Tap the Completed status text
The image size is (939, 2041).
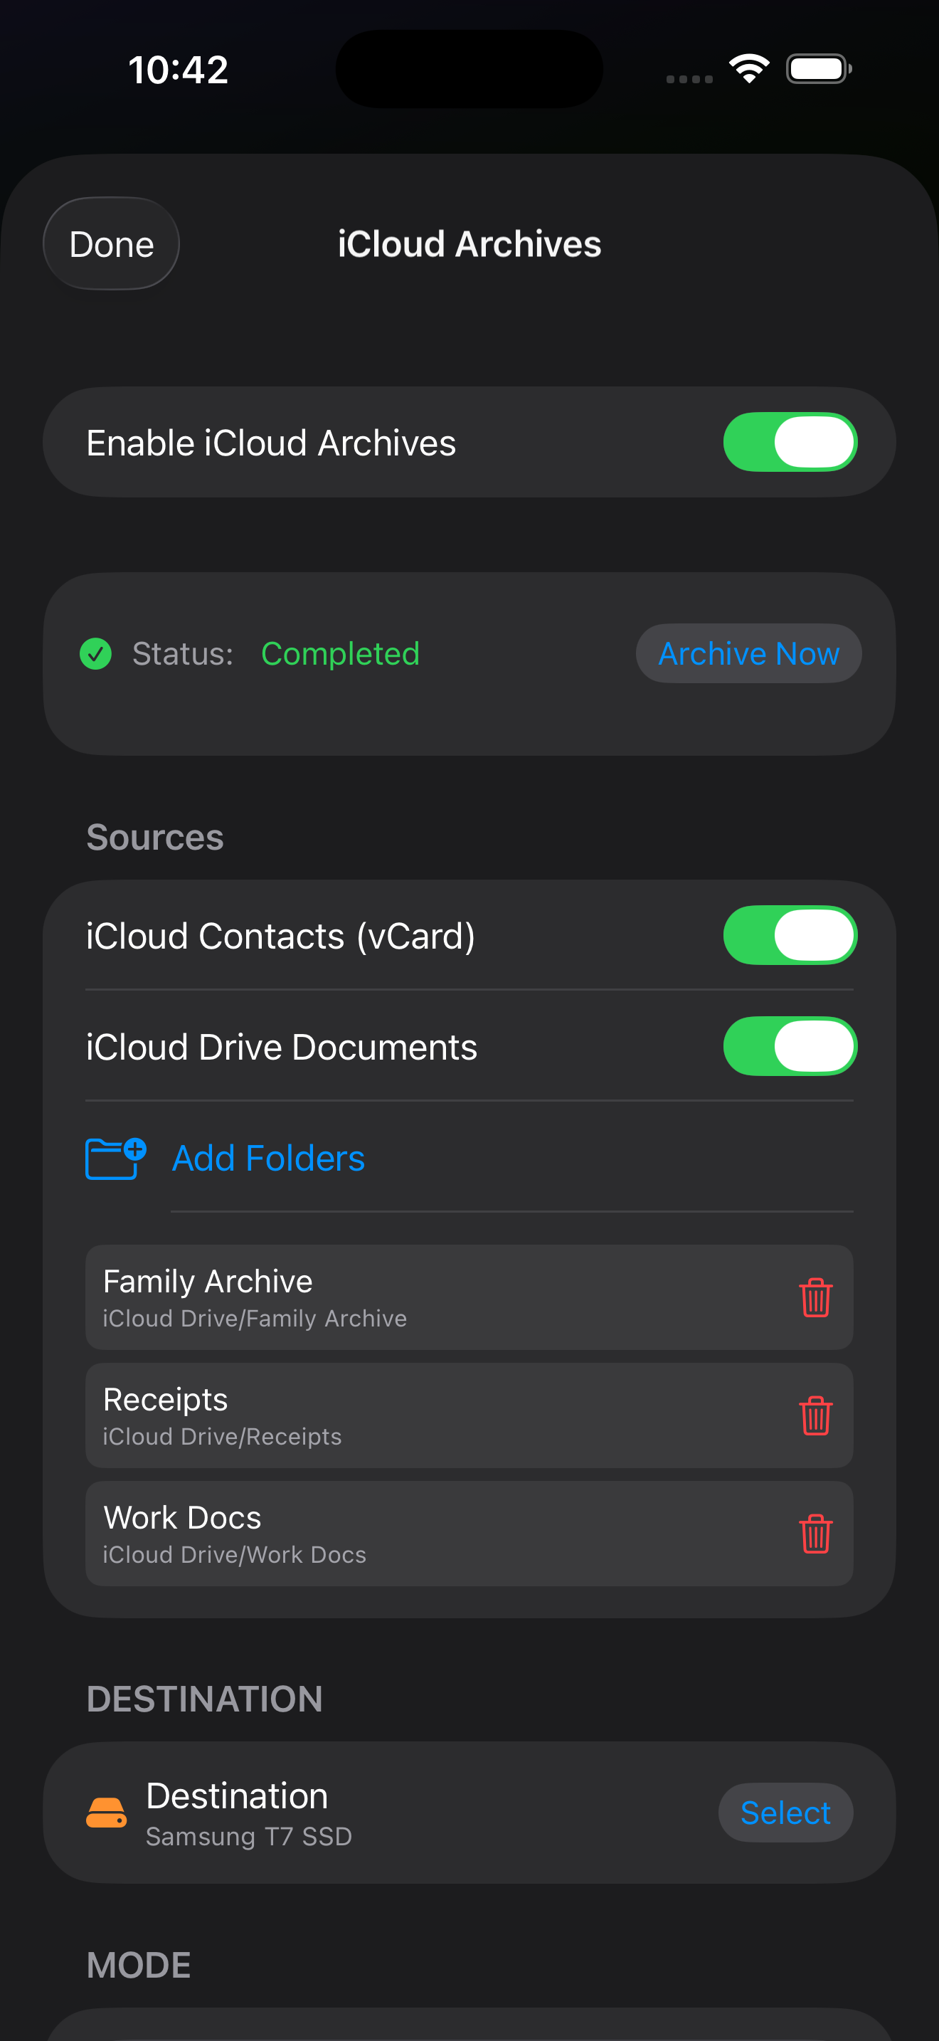(341, 654)
